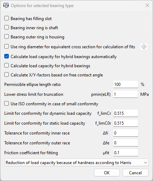Uncheck Calculate load capacity for hybrid bearings automatically
This screenshot has width=153, height=181.
(x=6, y=56)
